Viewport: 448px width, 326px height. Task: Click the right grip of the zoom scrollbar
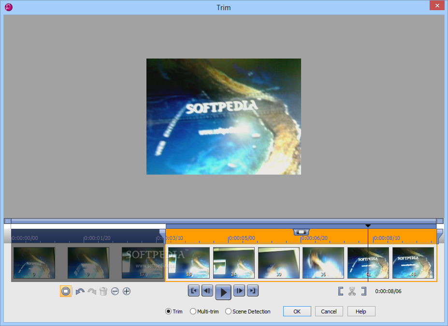coord(440,221)
